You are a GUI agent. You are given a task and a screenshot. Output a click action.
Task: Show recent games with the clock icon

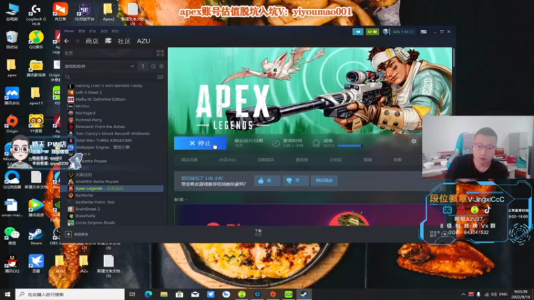(x=153, y=66)
